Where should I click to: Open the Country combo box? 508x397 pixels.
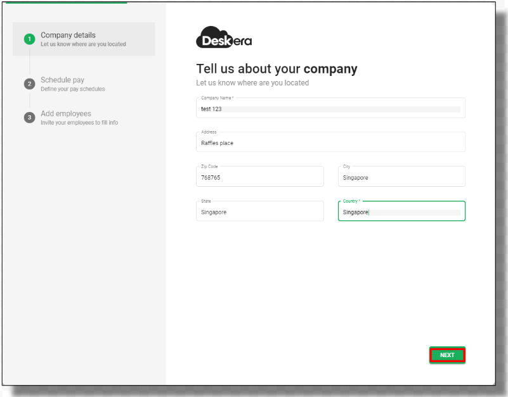tap(401, 211)
